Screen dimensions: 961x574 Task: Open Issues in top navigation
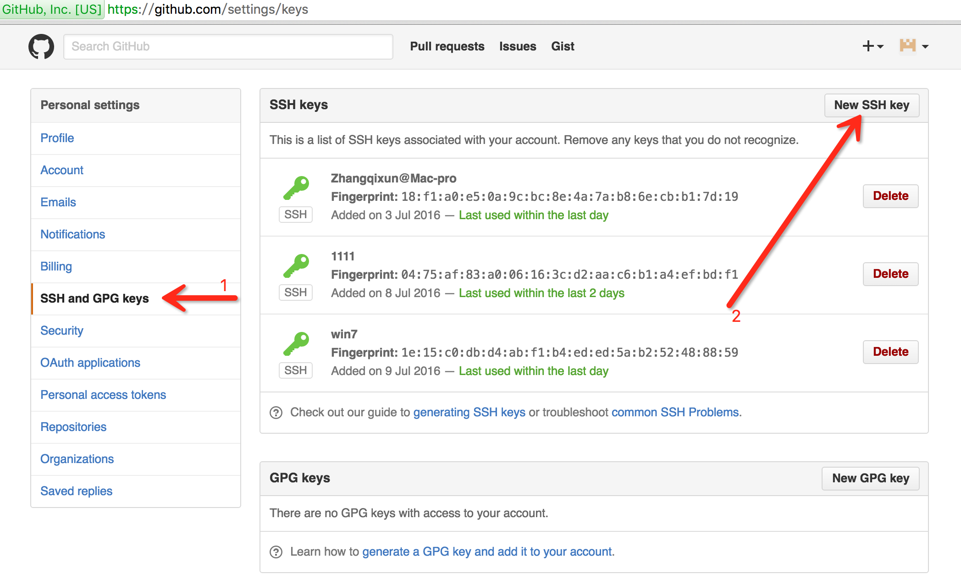click(518, 46)
